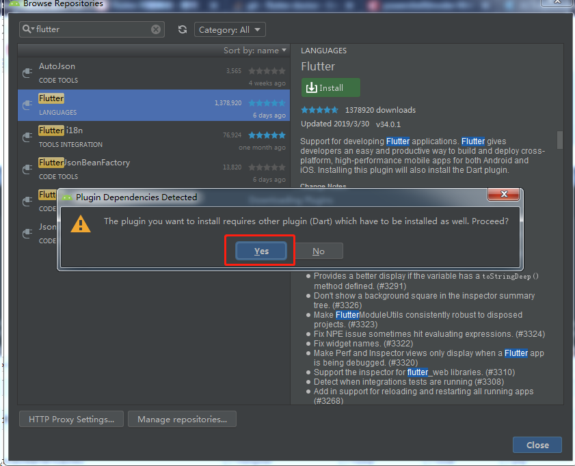Click the magnifier search history icon
Screen dimensions: 575x466
point(28,29)
